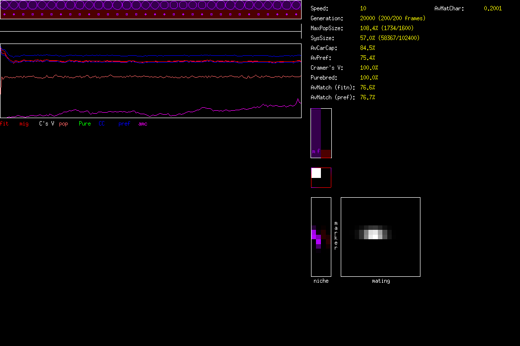Click the AvMatChar value 0.2001
Screen dimensions: 520x346
(x=492, y=8)
